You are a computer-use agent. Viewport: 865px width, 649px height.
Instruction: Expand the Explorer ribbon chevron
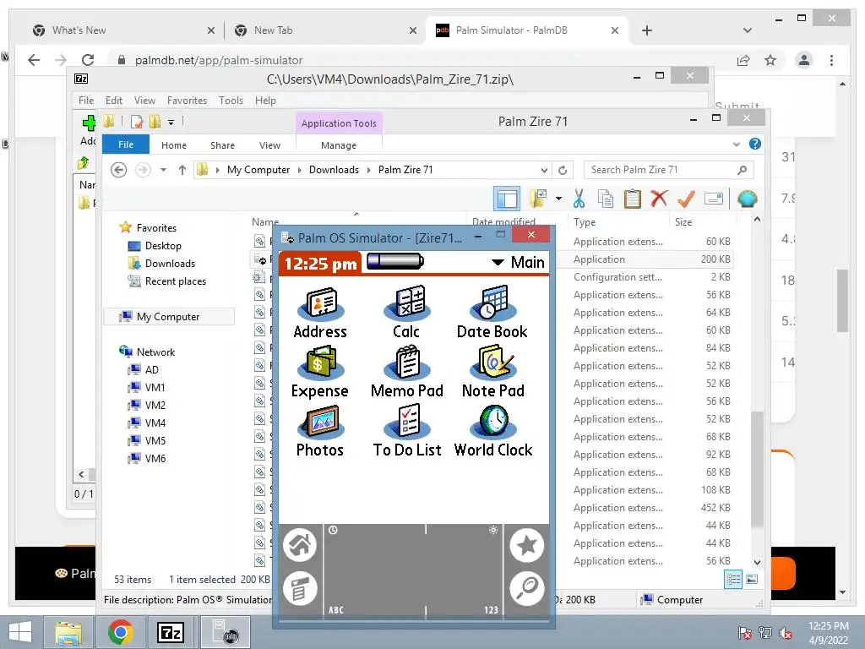737,144
